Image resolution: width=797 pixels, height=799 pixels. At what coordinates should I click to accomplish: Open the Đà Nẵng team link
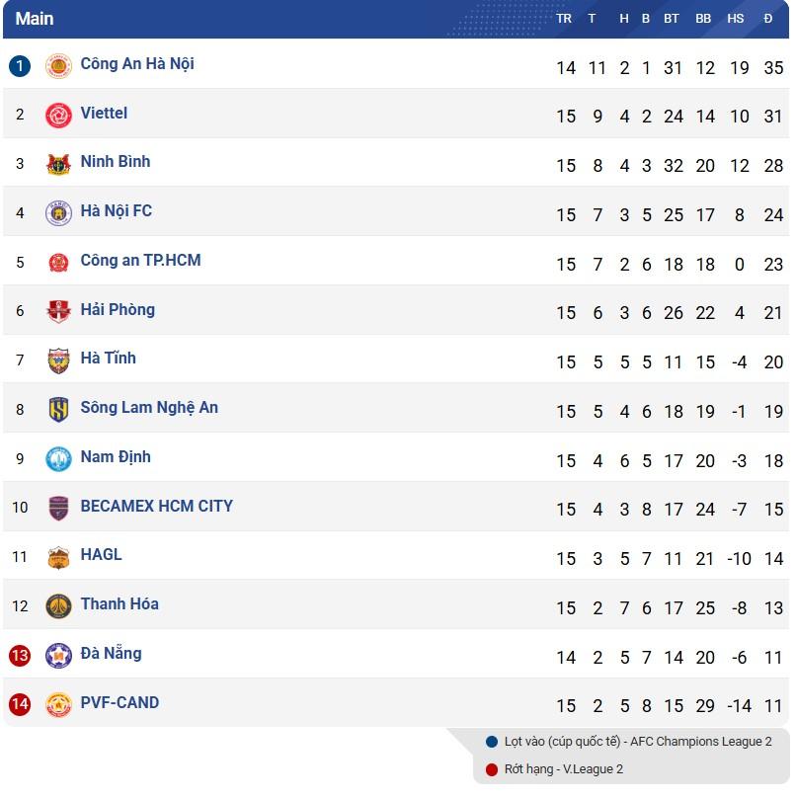pyautogui.click(x=111, y=653)
